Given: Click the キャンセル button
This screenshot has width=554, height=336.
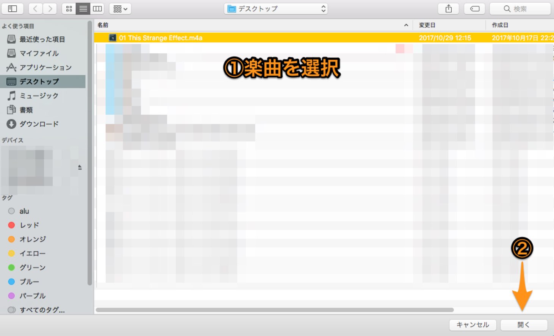Looking at the screenshot, I should 473,325.
